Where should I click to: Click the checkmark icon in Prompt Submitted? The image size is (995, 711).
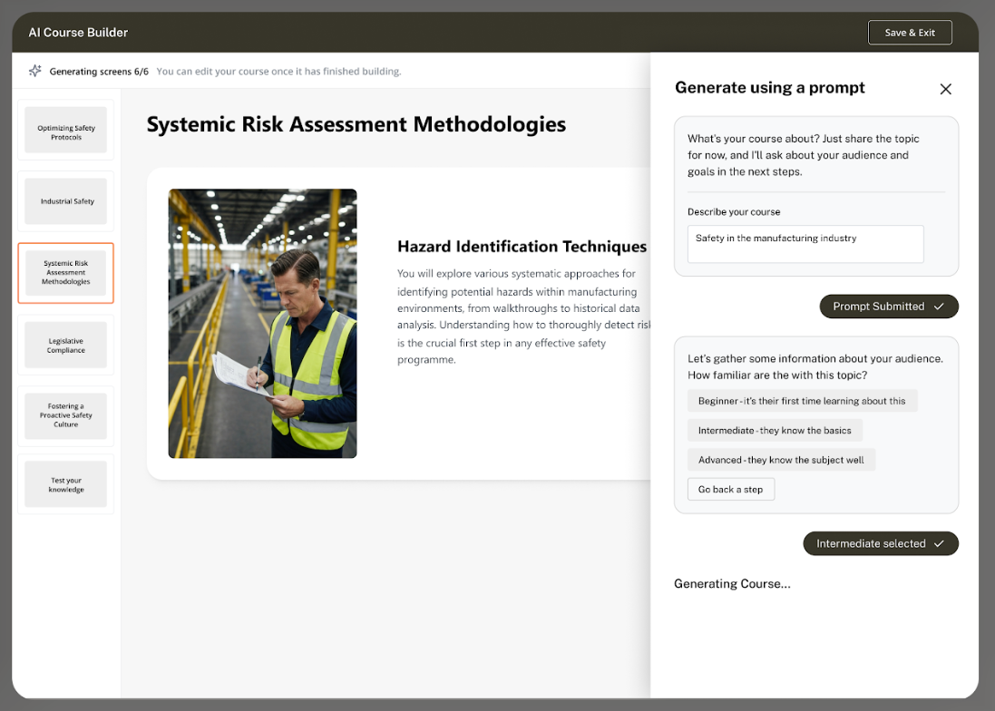939,307
